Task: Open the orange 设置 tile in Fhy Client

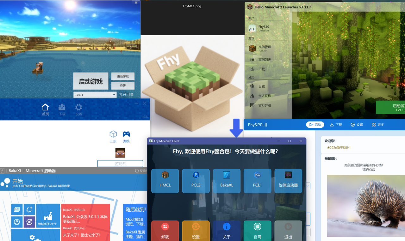Action: point(196,231)
